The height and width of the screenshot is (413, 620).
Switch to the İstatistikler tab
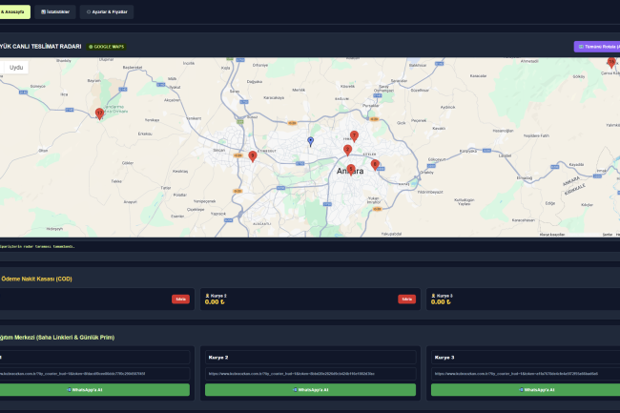[x=55, y=11]
